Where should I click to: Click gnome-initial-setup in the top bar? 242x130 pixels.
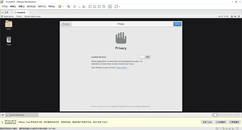tap(32, 16)
